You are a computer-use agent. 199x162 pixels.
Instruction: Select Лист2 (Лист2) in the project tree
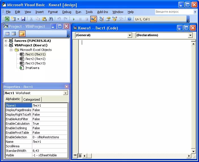[35, 59]
